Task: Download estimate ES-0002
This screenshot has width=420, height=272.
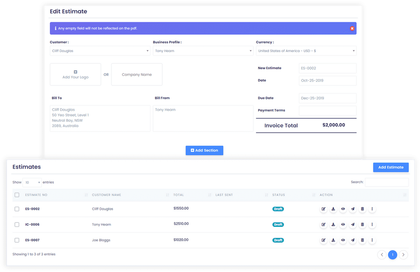Action: [x=333, y=209]
